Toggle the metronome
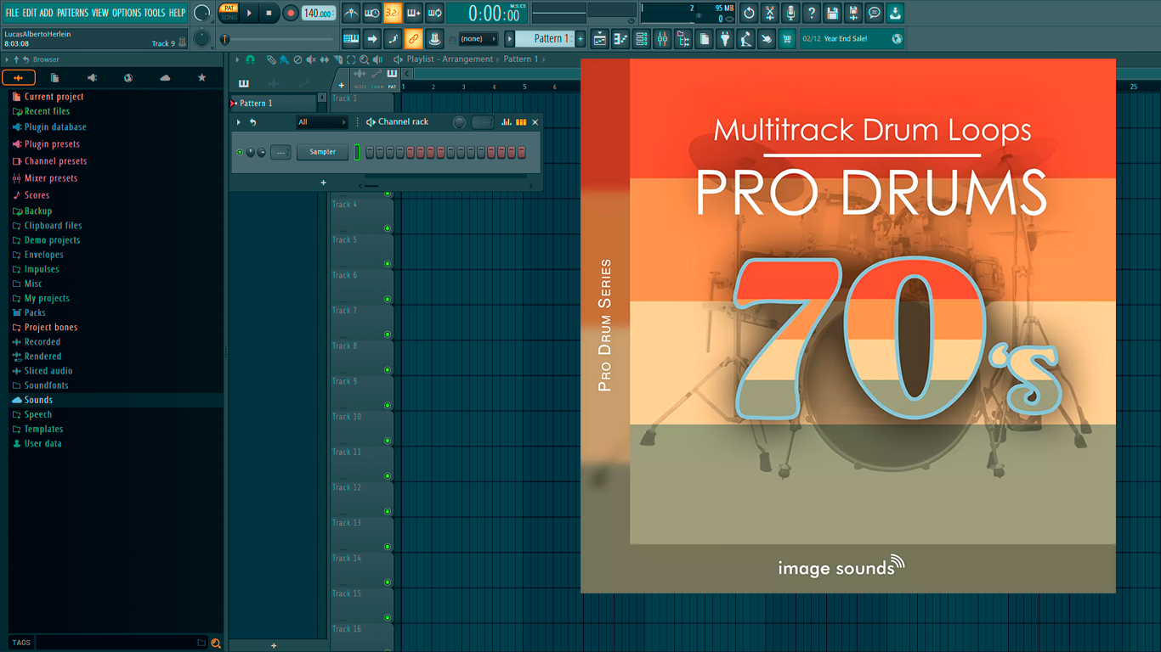The height and width of the screenshot is (652, 1161). pos(351,13)
